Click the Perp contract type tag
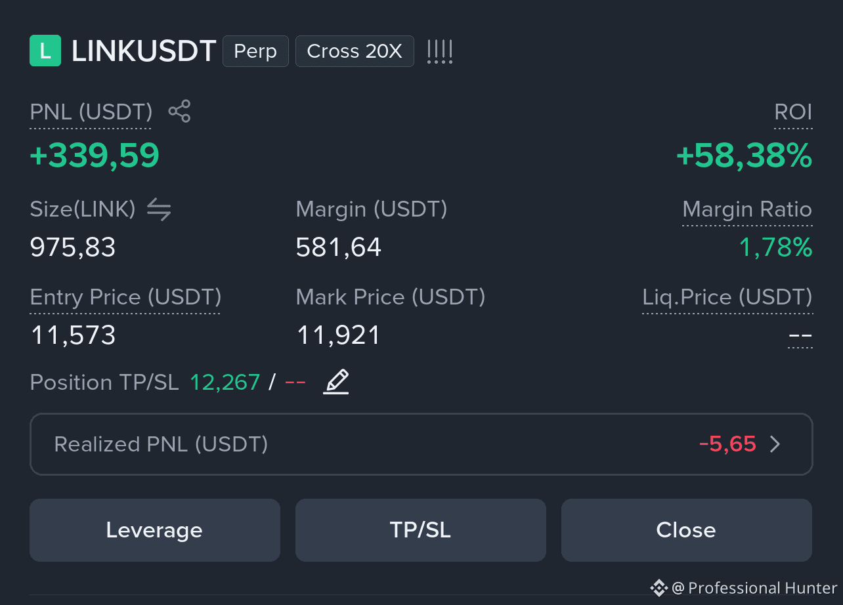The height and width of the screenshot is (605, 843). click(x=255, y=51)
